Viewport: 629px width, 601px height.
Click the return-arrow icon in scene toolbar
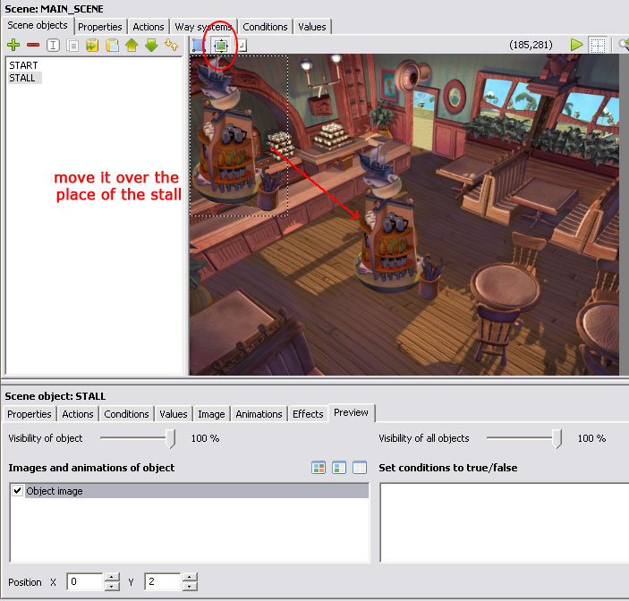pos(242,46)
